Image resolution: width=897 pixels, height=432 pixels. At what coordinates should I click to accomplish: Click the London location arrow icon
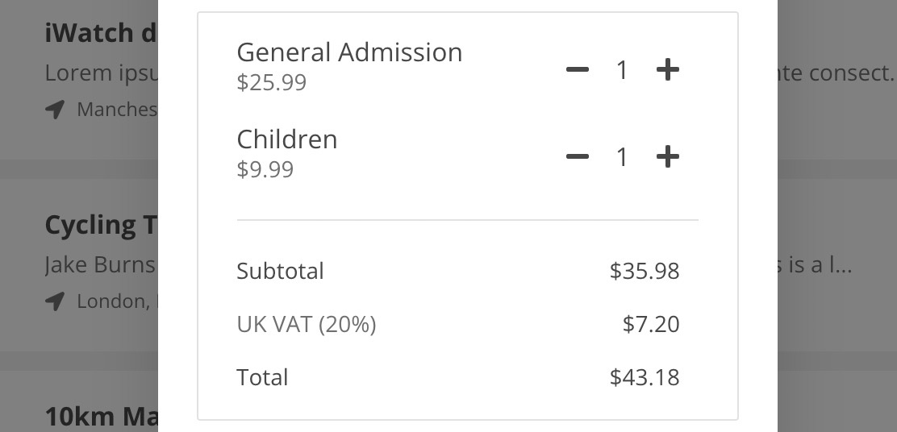pyautogui.click(x=55, y=301)
